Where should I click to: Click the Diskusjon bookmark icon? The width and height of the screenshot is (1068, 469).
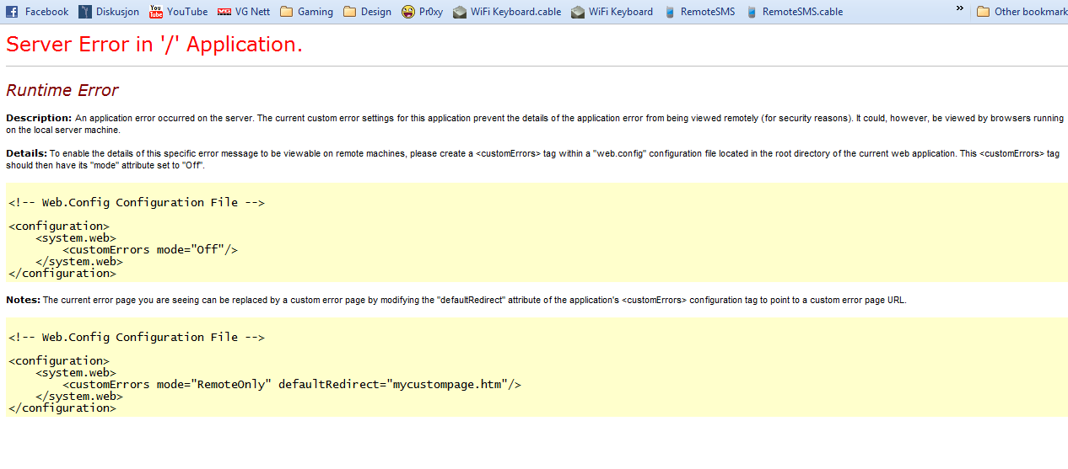84,12
